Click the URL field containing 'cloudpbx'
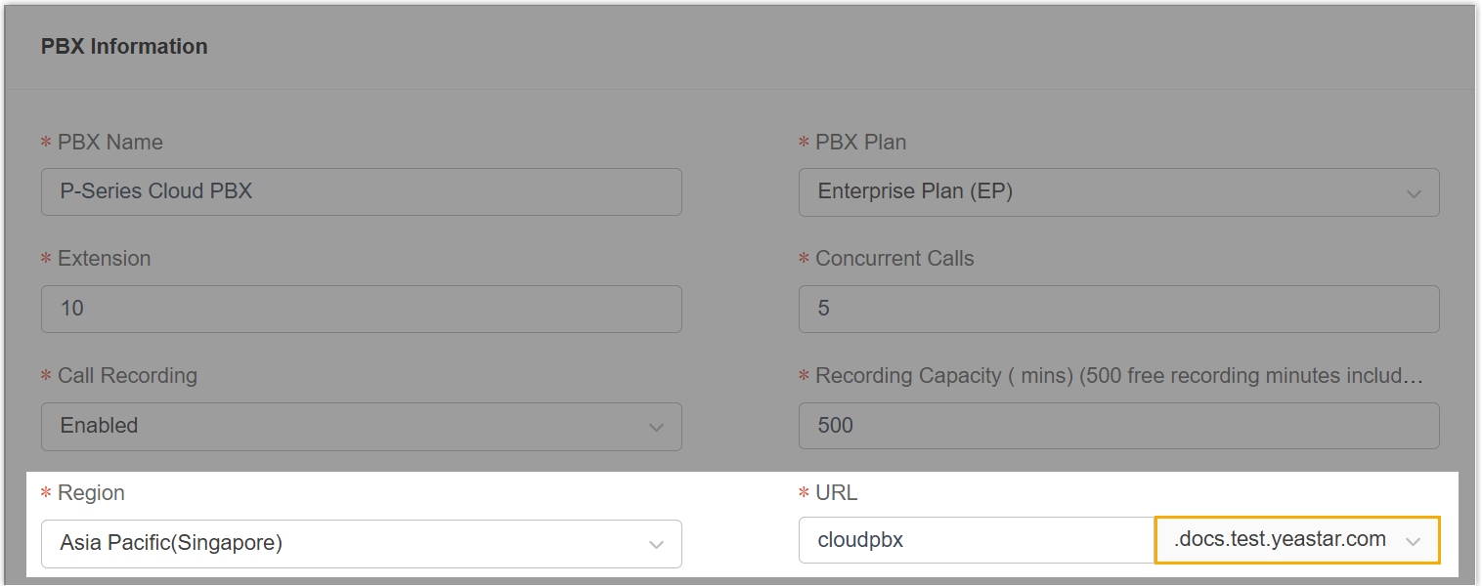Image resolution: width=1482 pixels, height=586 pixels. click(x=976, y=540)
